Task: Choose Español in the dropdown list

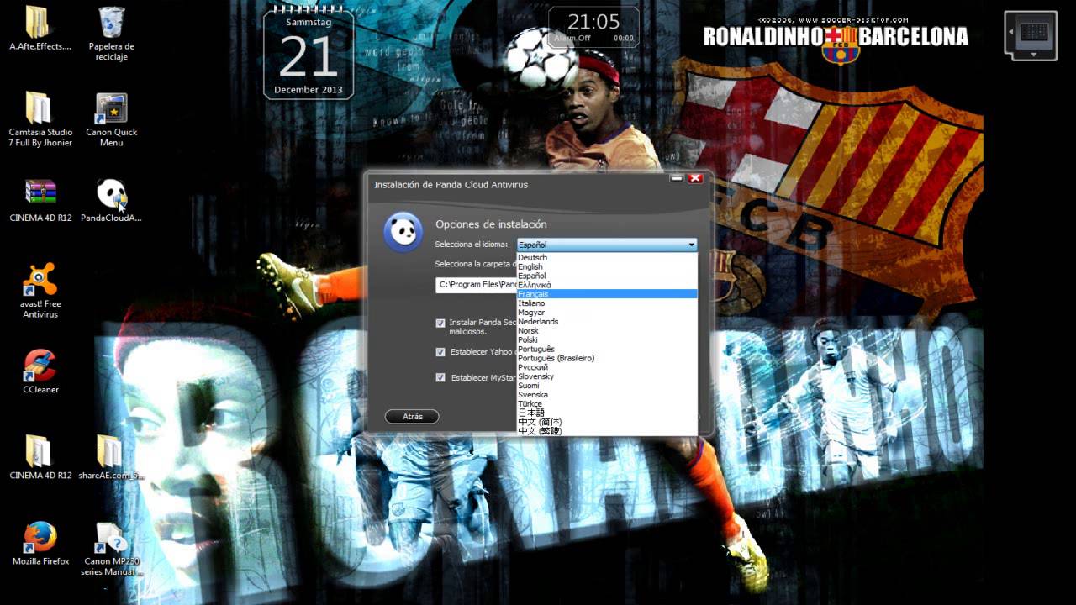Action: click(x=607, y=276)
